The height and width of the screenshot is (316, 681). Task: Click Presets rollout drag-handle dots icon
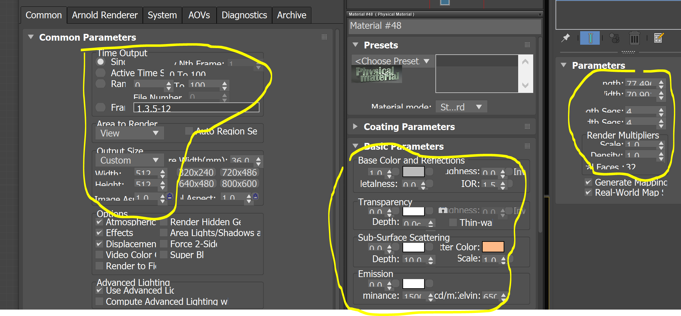(x=527, y=44)
